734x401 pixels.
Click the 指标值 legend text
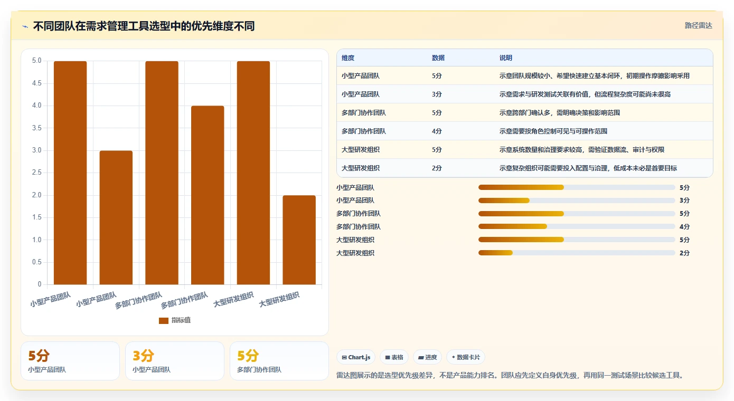tap(181, 320)
